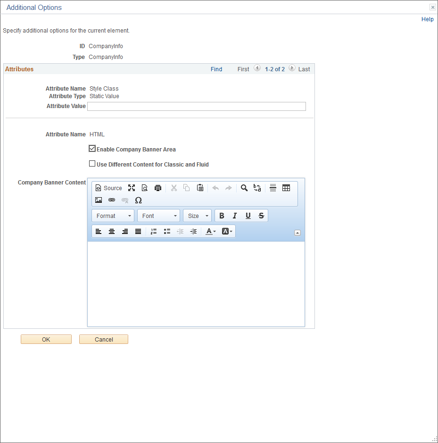Open the Replace text icon
This screenshot has width=438, height=443.
(x=257, y=188)
